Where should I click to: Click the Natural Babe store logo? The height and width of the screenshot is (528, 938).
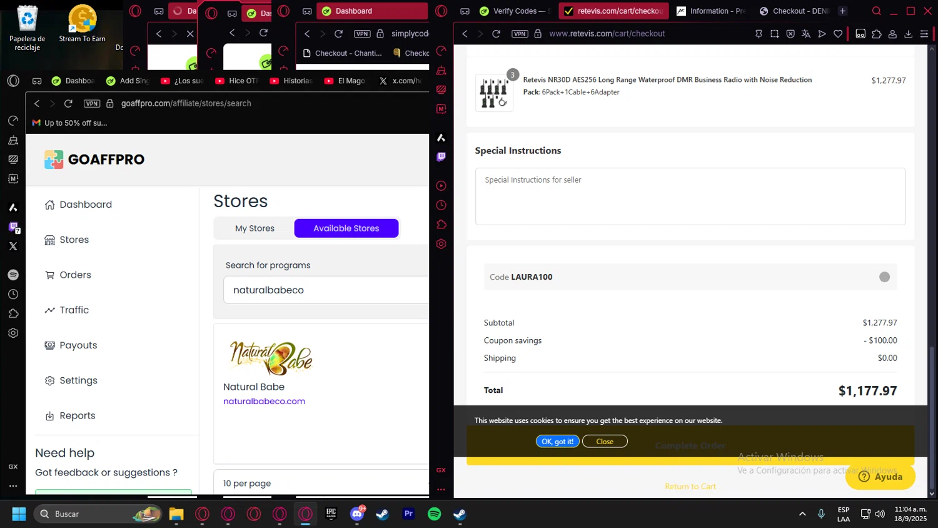[x=271, y=358]
